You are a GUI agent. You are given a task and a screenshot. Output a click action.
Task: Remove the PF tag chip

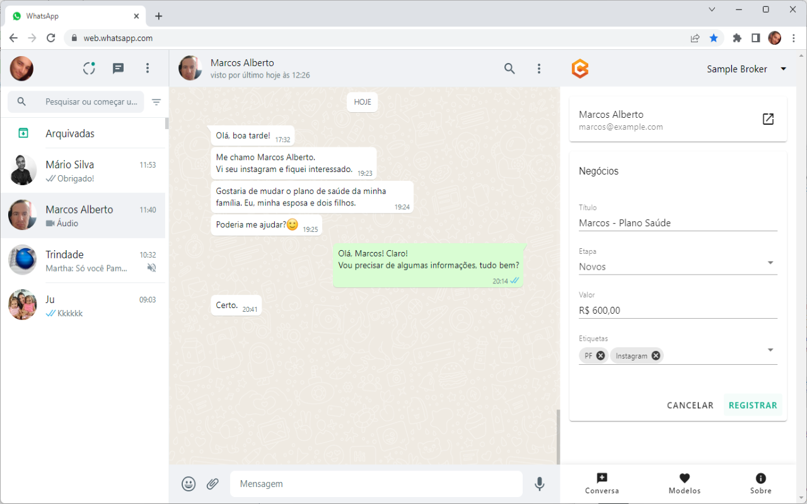[x=600, y=355]
